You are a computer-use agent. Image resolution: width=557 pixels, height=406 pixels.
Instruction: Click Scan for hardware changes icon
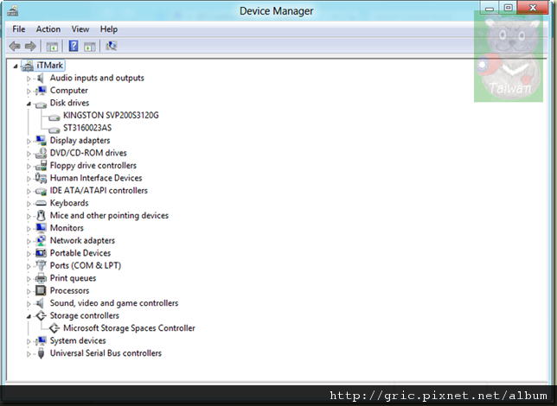(111, 46)
